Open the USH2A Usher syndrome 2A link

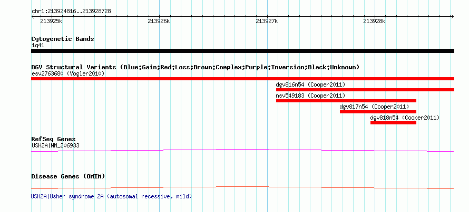[x=111, y=196]
